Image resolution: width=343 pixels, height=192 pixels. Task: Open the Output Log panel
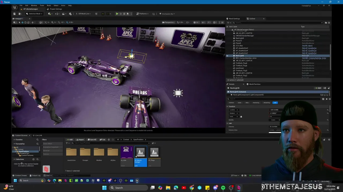[35, 175]
